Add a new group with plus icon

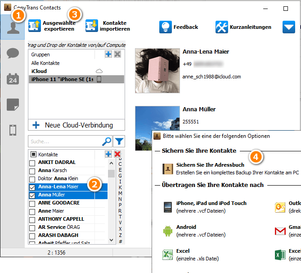click(108, 54)
